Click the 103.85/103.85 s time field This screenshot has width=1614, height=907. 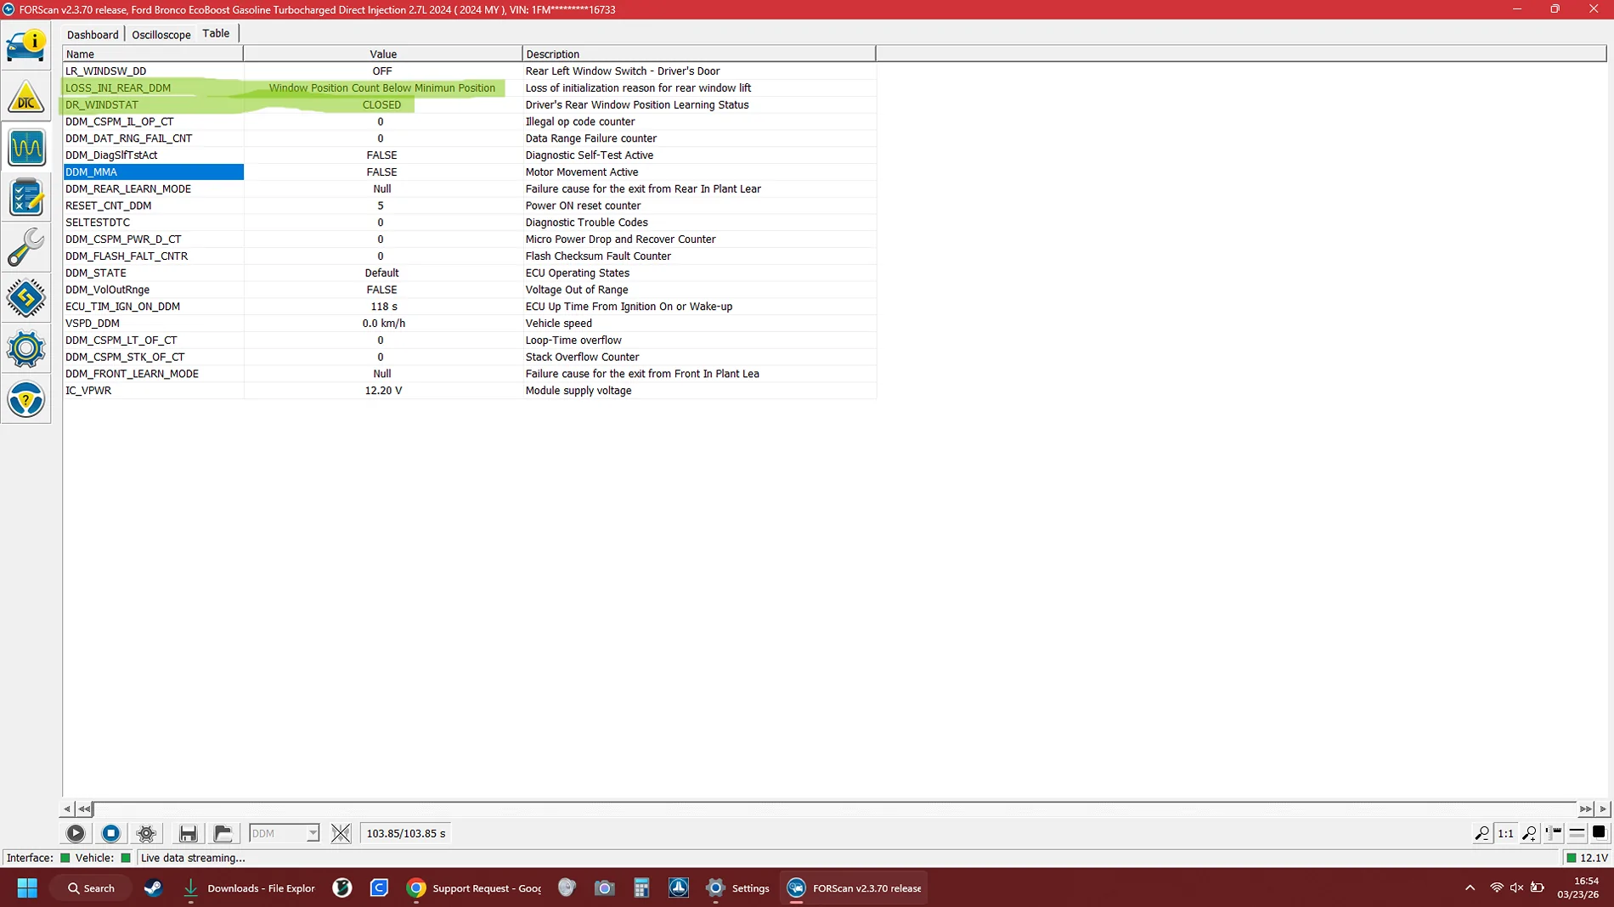[405, 833]
